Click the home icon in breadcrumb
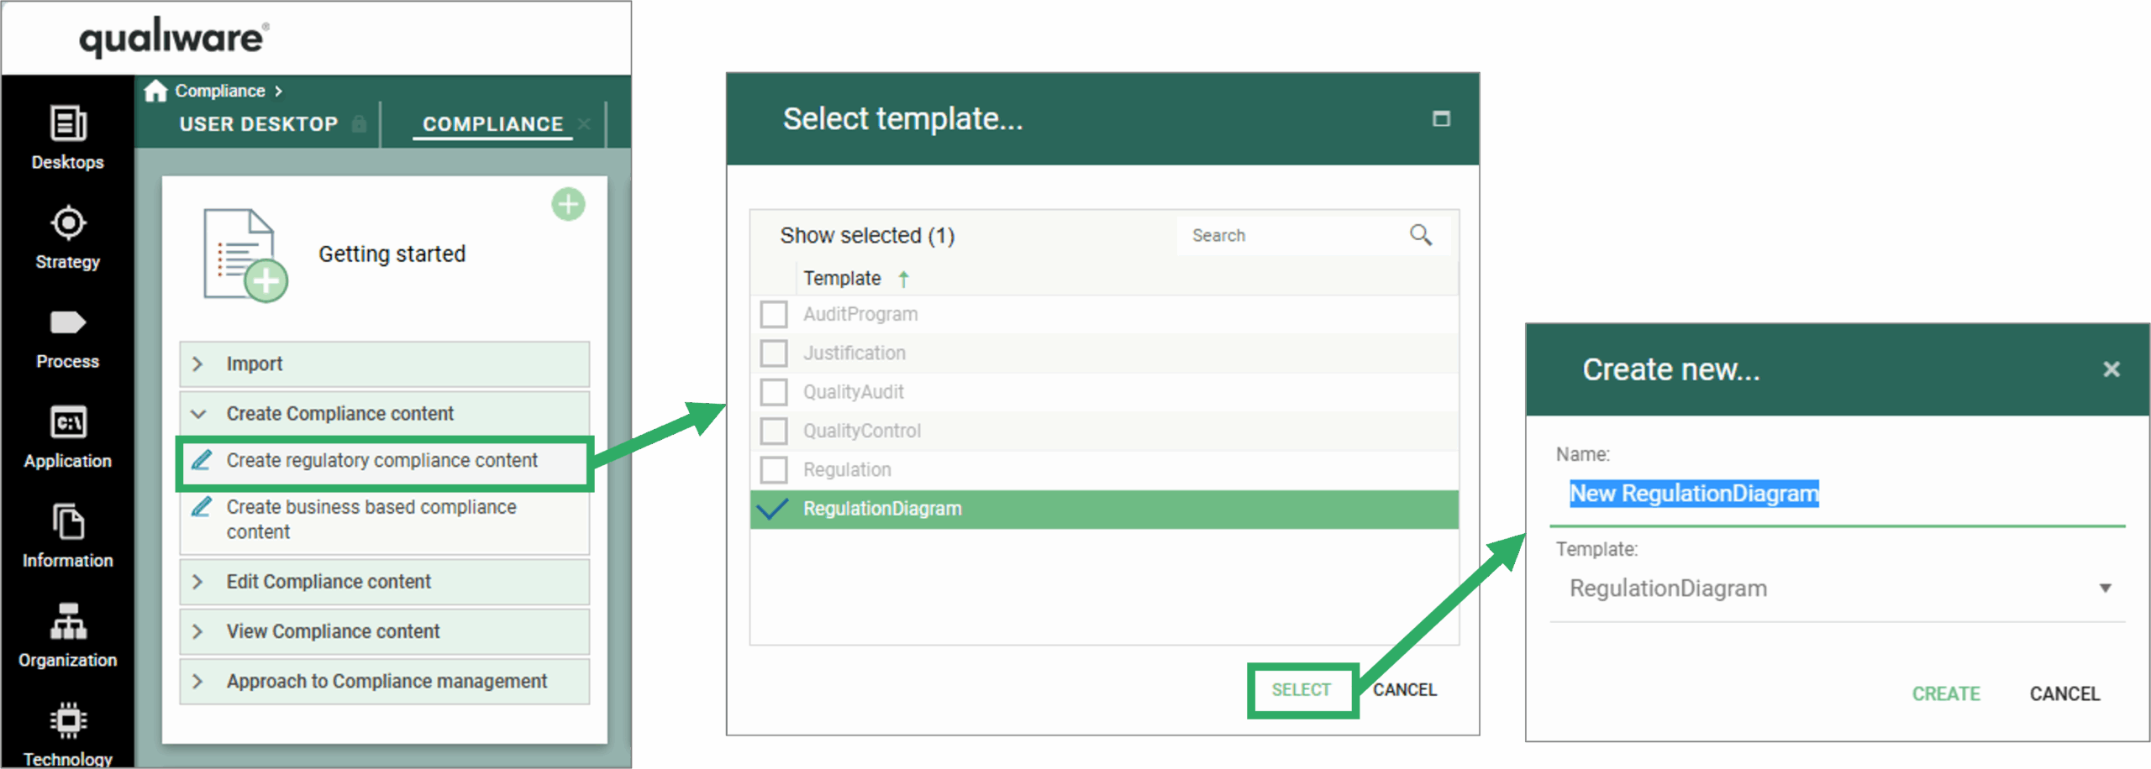The image size is (2151, 769). coord(155,91)
